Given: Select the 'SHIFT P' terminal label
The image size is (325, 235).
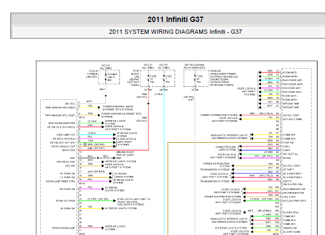Looking at the screenshot, I should pos(288,181).
